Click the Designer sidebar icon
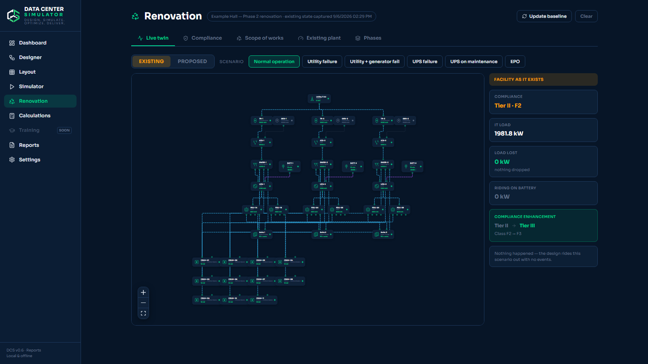The image size is (648, 364). click(x=12, y=57)
